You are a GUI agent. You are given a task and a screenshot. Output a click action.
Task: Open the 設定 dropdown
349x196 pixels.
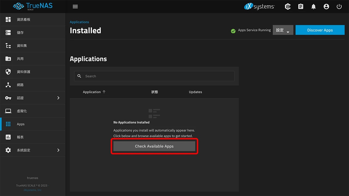click(282, 30)
